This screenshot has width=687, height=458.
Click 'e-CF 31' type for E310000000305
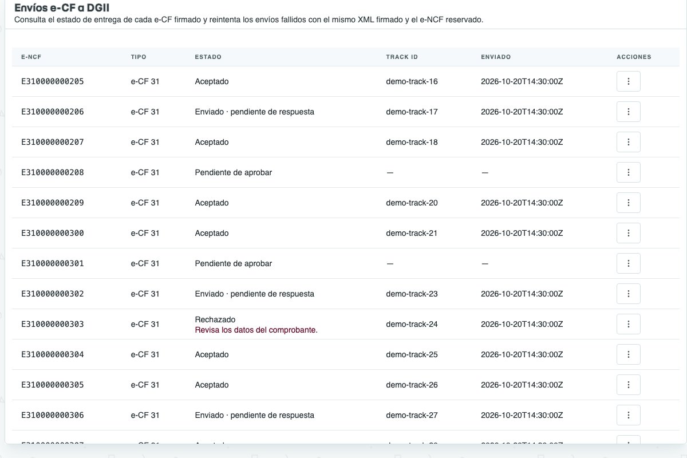pyautogui.click(x=145, y=385)
